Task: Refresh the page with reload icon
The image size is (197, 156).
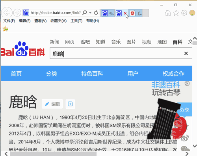Action: pos(96,13)
